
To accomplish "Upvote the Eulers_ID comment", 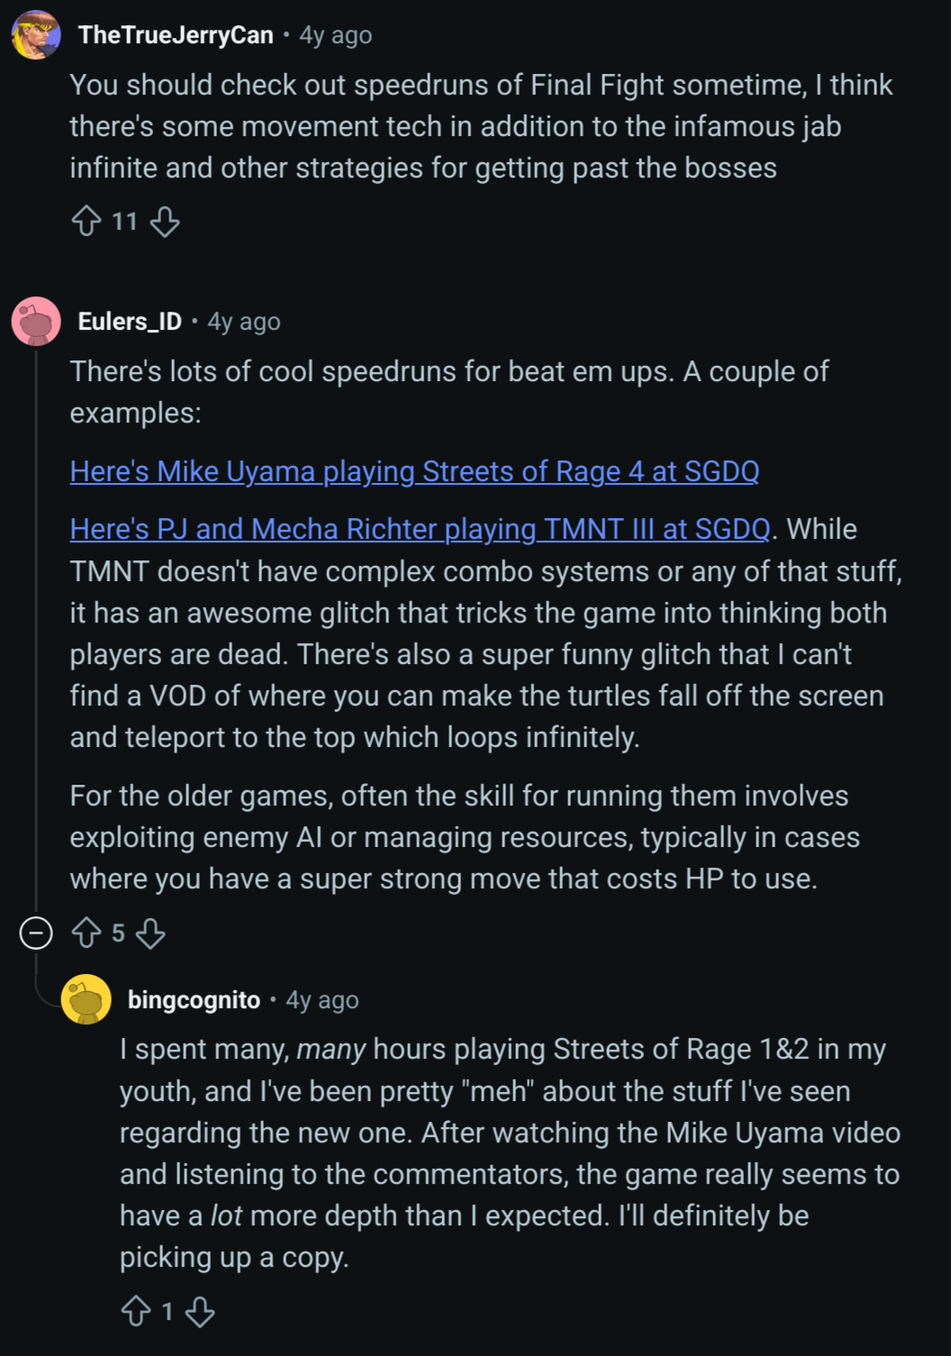I will coord(86,933).
